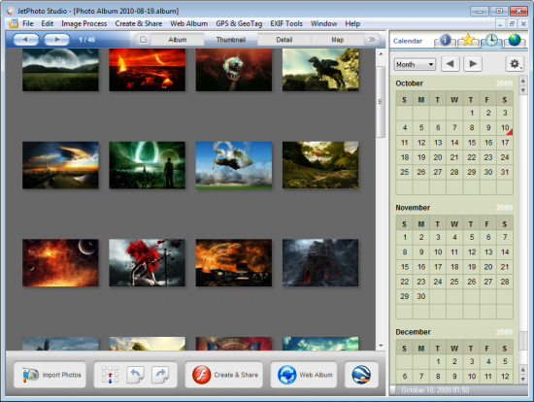
Task: Rotate photo left with undo arrow icon
Action: pyautogui.click(x=136, y=375)
